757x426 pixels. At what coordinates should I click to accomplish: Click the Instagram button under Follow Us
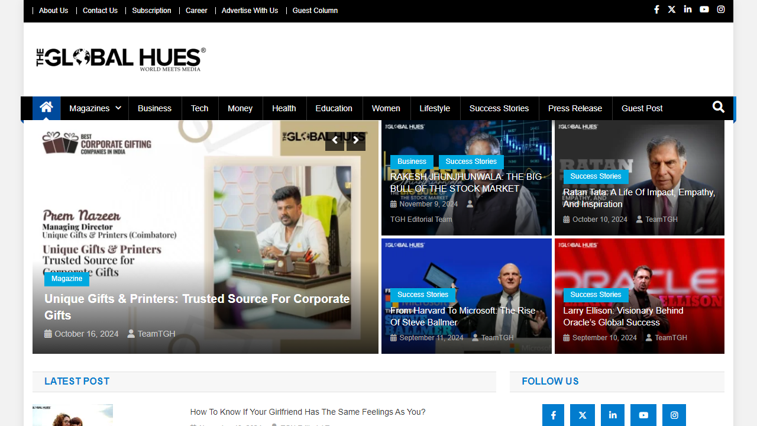coord(674,415)
